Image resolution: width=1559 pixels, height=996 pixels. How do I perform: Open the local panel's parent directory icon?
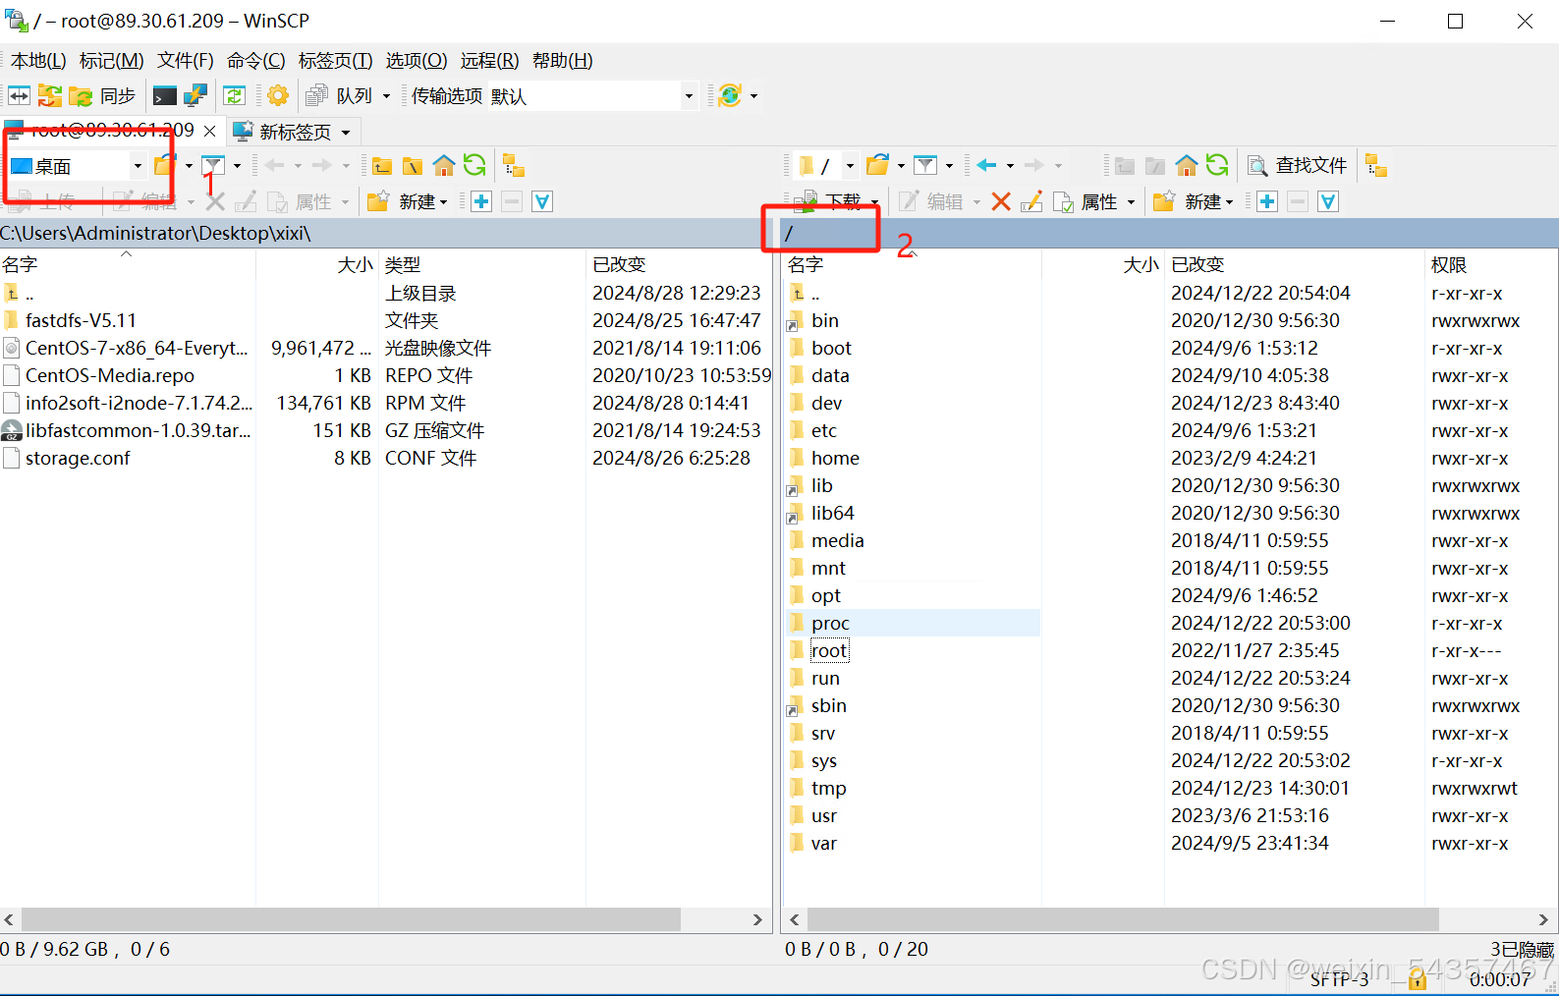(x=382, y=165)
